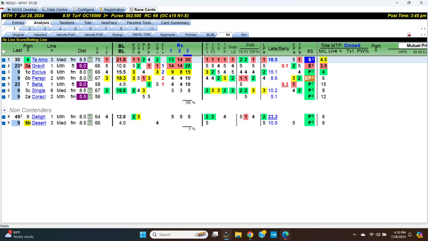Open the RDSS app icon in taskbar

pos(227,235)
